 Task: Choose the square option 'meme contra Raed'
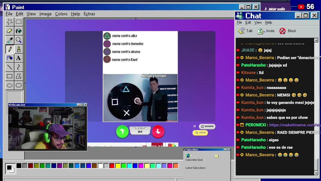pos(121,60)
